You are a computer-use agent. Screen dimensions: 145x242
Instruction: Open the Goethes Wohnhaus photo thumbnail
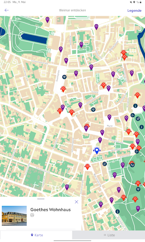coord(14,216)
